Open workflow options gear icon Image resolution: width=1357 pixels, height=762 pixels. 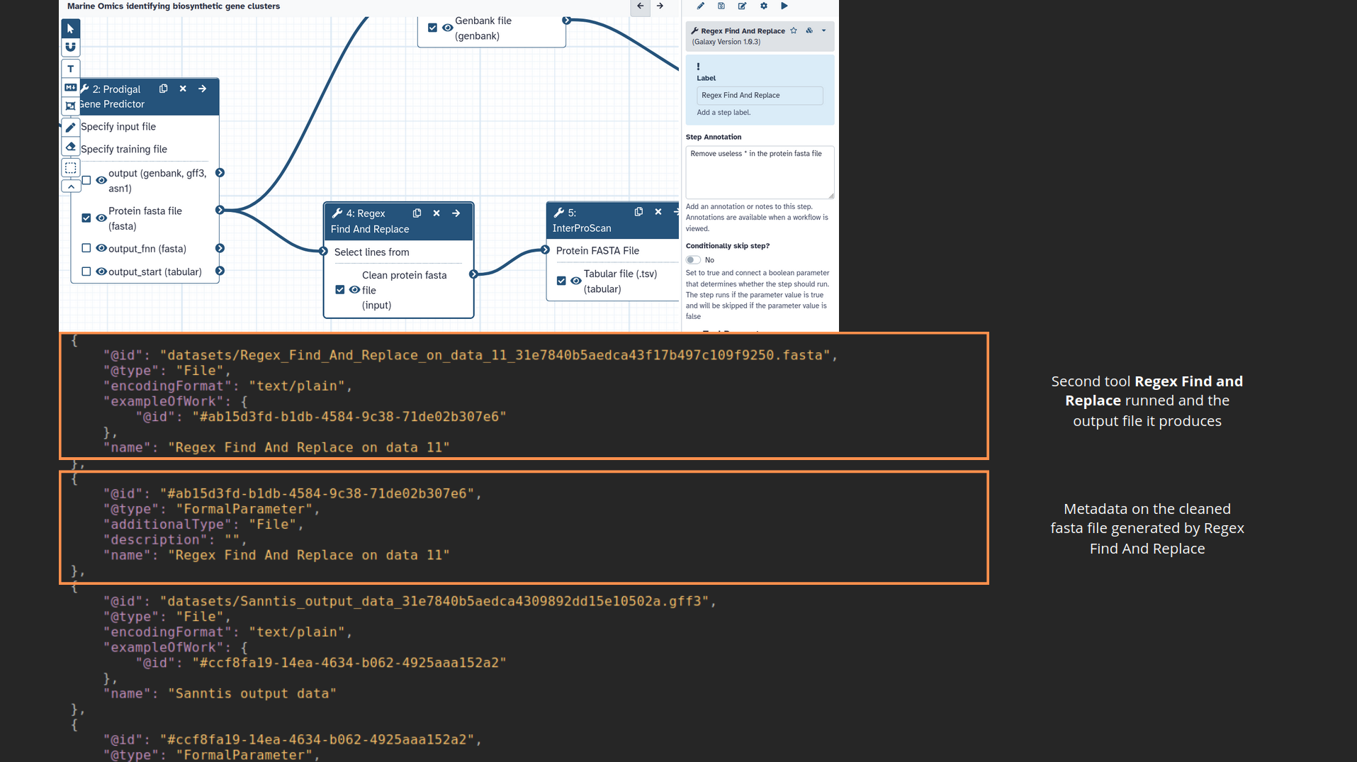(x=764, y=6)
